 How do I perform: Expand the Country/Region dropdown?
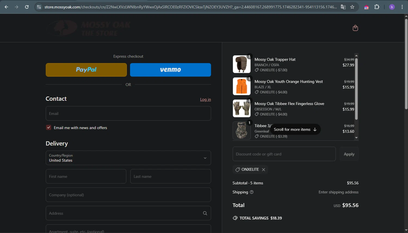[128, 158]
